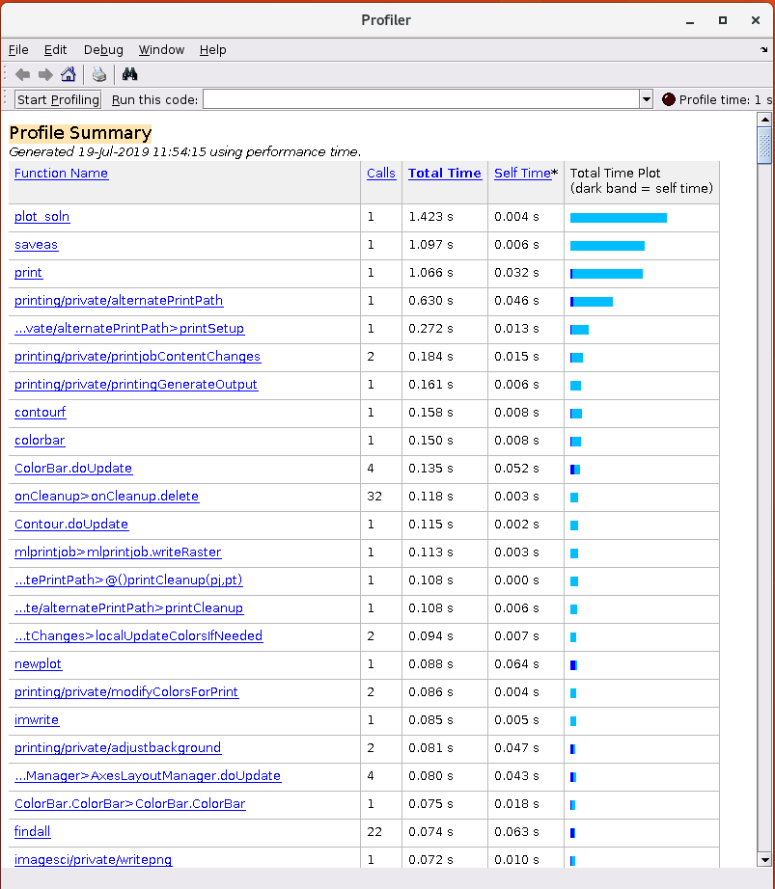The height and width of the screenshot is (889, 775).
Task: Open the colorbar function link
Action: click(x=40, y=441)
